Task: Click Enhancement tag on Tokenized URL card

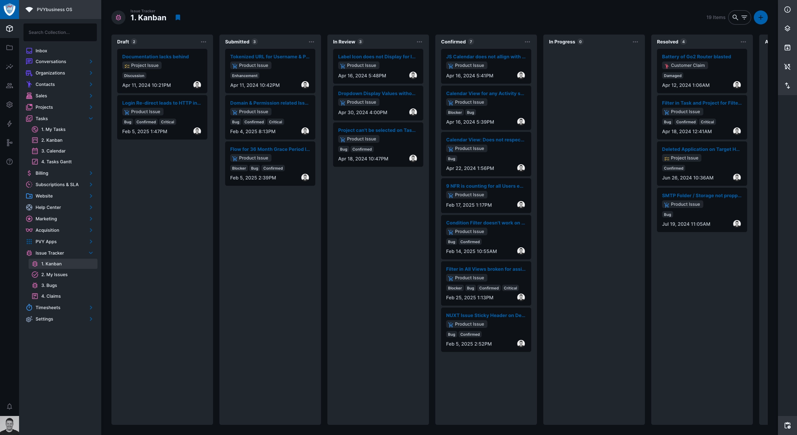Action: (x=245, y=76)
